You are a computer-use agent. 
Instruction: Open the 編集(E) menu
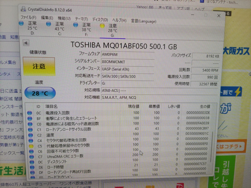pyautogui.click(x=47, y=18)
